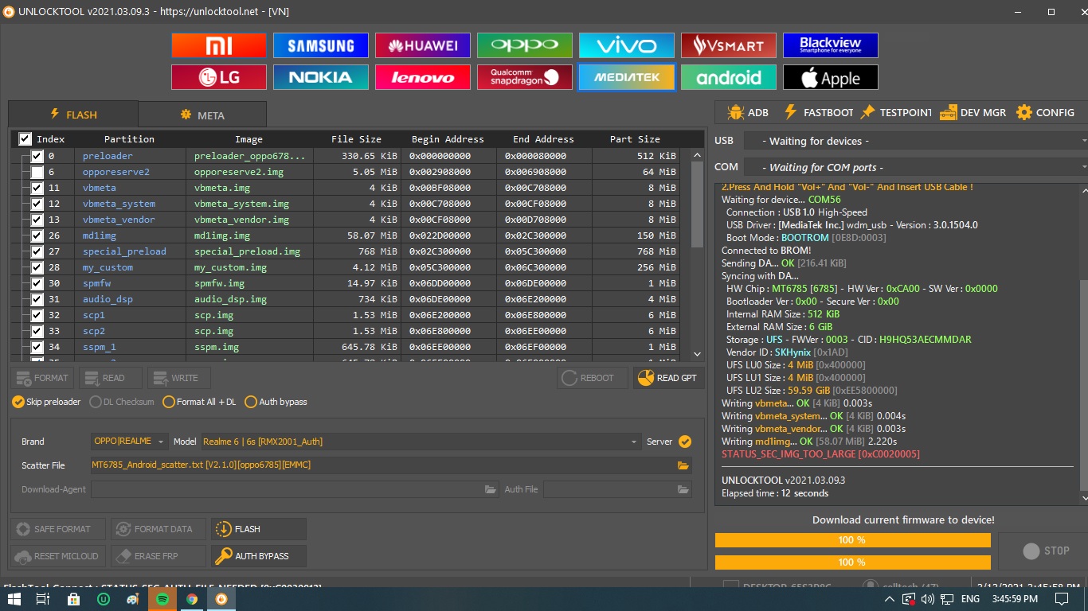
Task: Toggle the select-all Index header checkbox
Action: pyautogui.click(x=25, y=138)
